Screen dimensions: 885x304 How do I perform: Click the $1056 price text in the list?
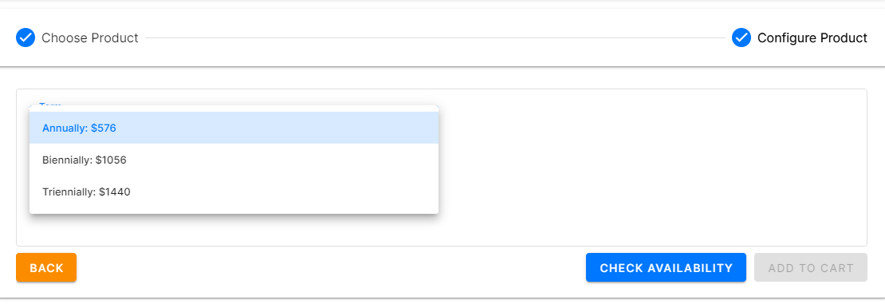click(x=111, y=160)
